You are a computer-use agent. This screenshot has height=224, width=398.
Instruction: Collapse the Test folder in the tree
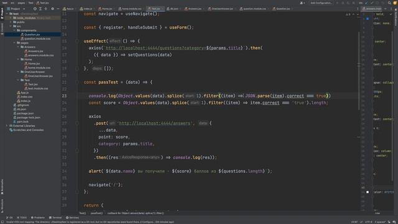[18, 80]
